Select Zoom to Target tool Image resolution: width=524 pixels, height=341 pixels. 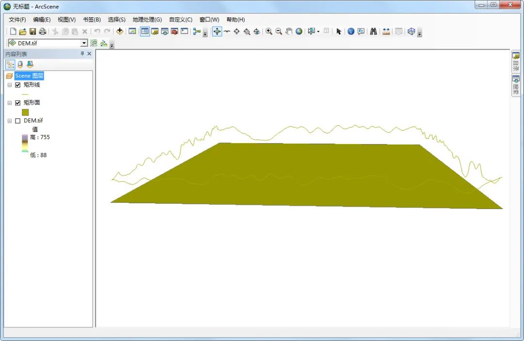pyautogui.click(x=247, y=32)
